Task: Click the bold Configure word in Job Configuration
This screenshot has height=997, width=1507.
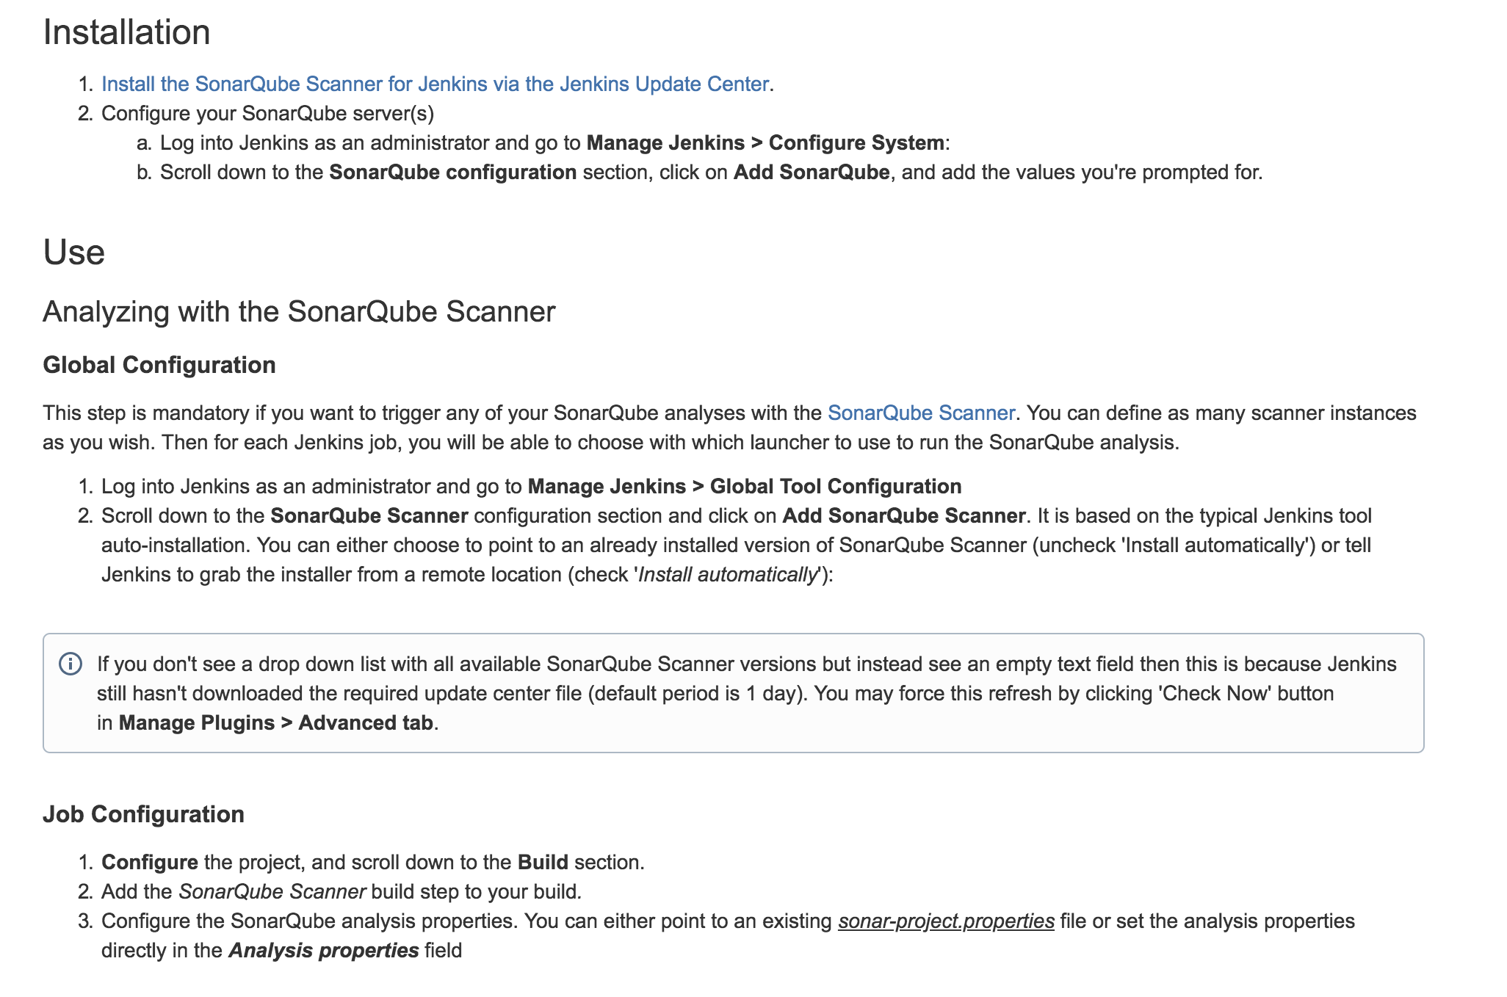Action: [150, 863]
